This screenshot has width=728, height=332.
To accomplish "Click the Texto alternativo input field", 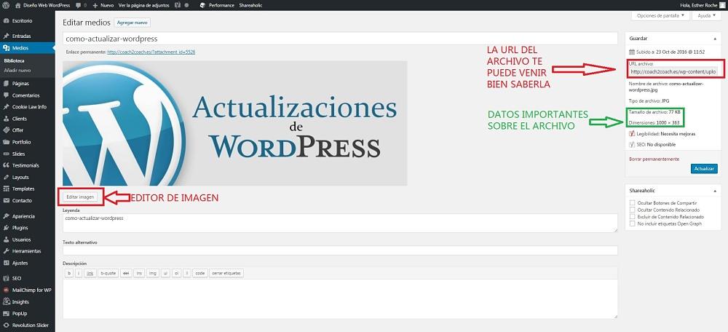I will tap(340, 250).
